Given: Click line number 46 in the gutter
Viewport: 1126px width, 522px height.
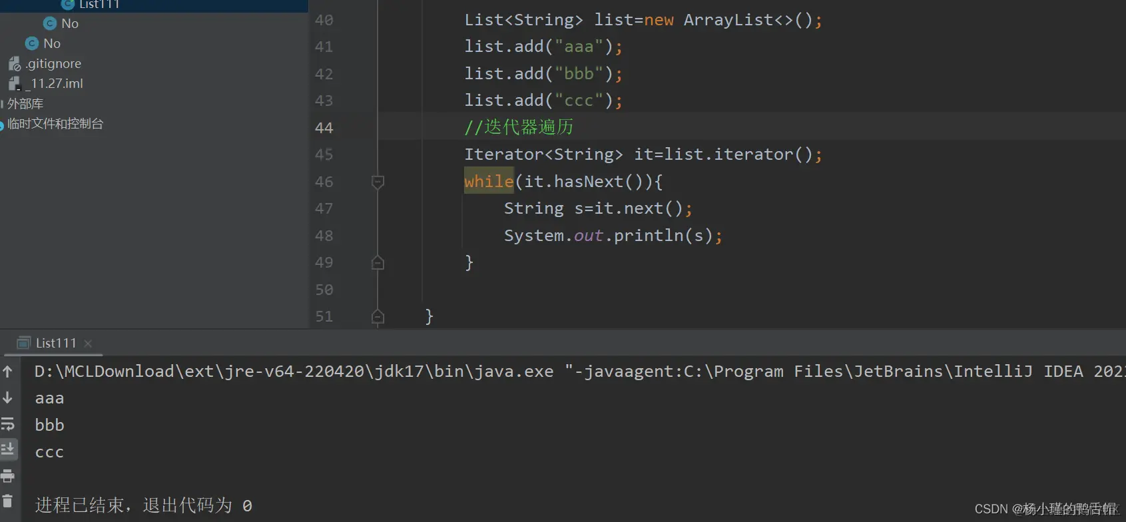Looking at the screenshot, I should [324, 181].
